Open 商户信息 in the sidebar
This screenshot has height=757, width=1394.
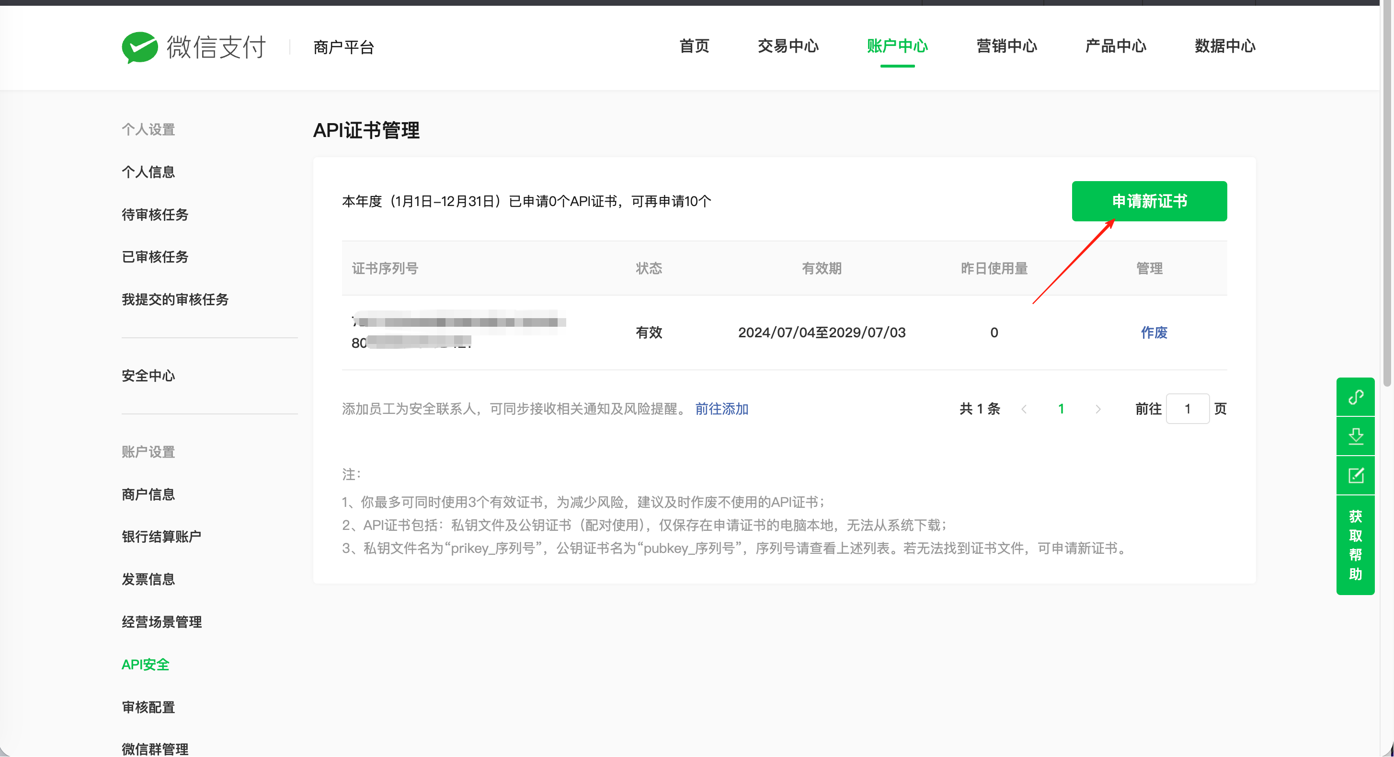pyautogui.click(x=149, y=494)
